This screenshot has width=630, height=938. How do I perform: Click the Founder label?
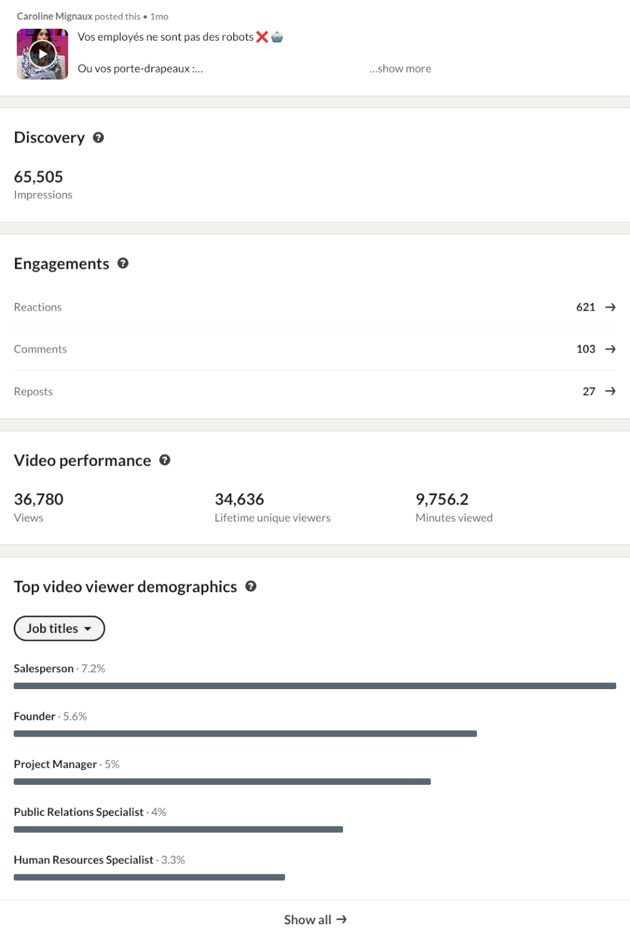pyautogui.click(x=34, y=717)
